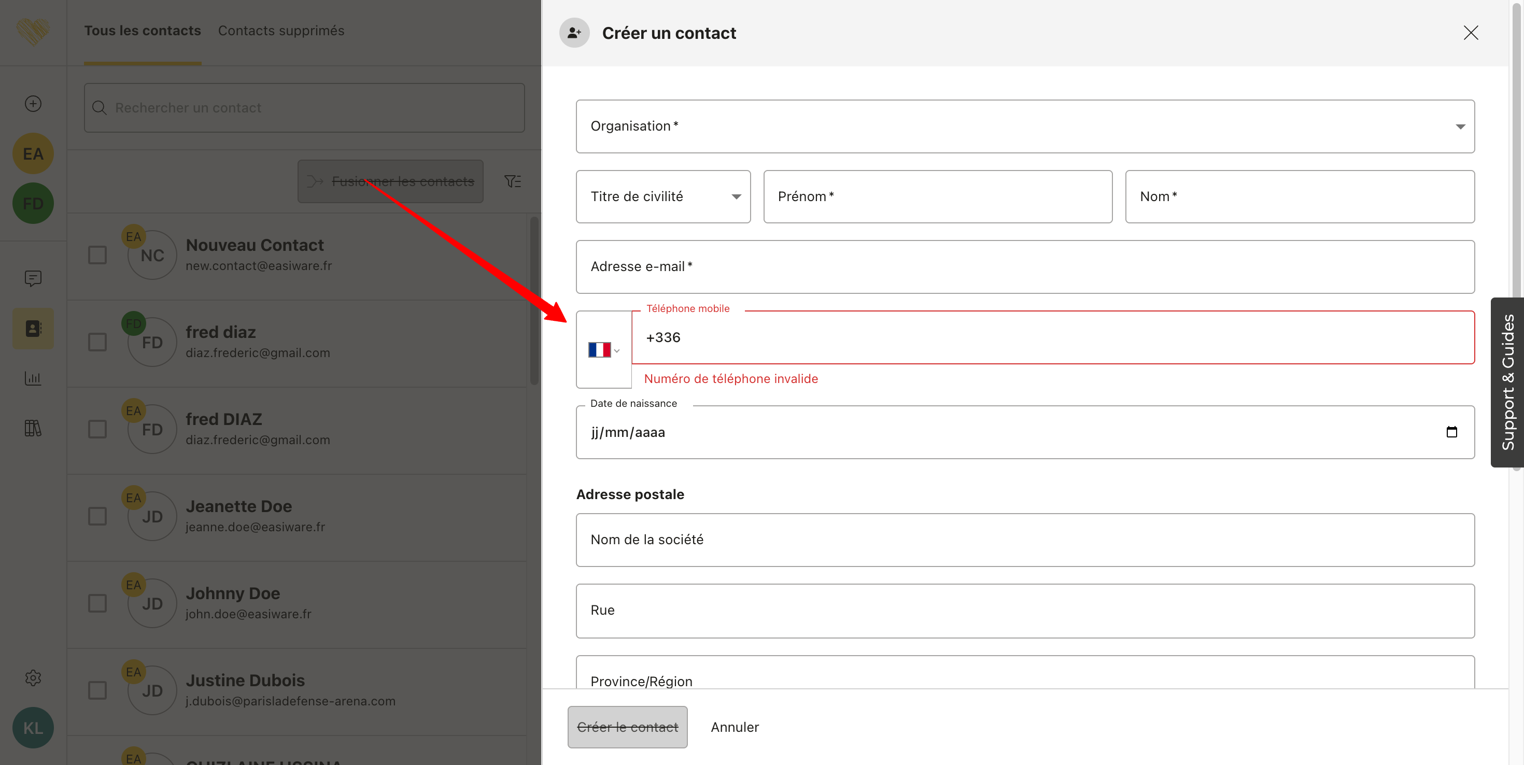The height and width of the screenshot is (765, 1524).
Task: Click the add-contact icon beside panel title
Action: 574,33
